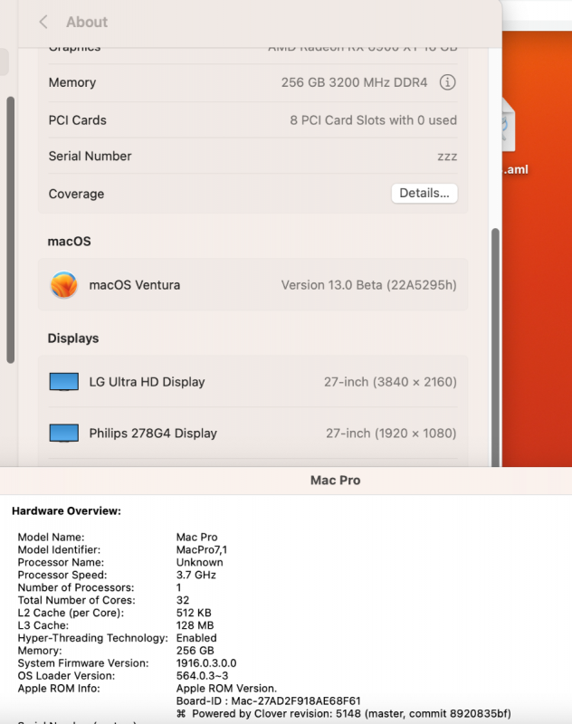Screen dimensions: 572x724
Task: Select the 256 GB memory value in overview
Action: point(195,651)
